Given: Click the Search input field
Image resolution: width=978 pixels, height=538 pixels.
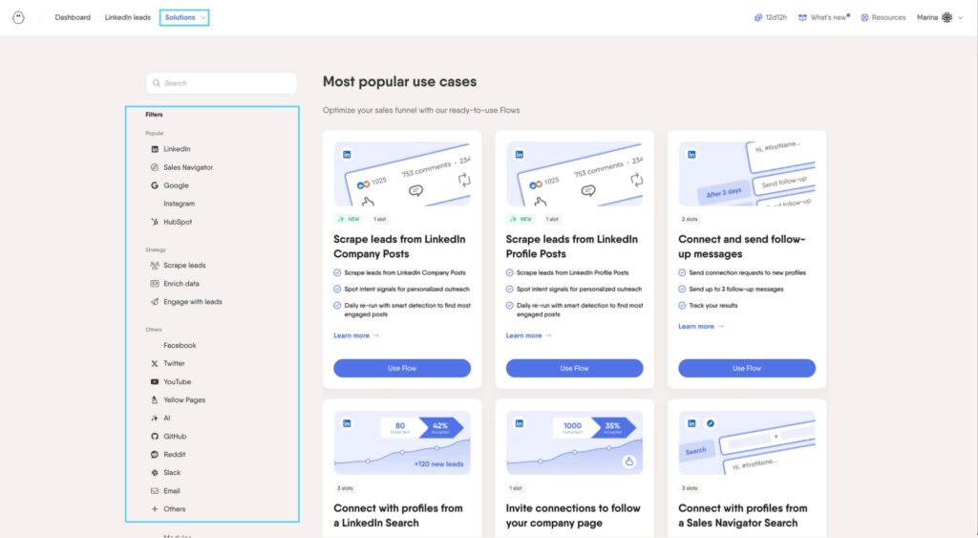Looking at the screenshot, I should coord(222,83).
